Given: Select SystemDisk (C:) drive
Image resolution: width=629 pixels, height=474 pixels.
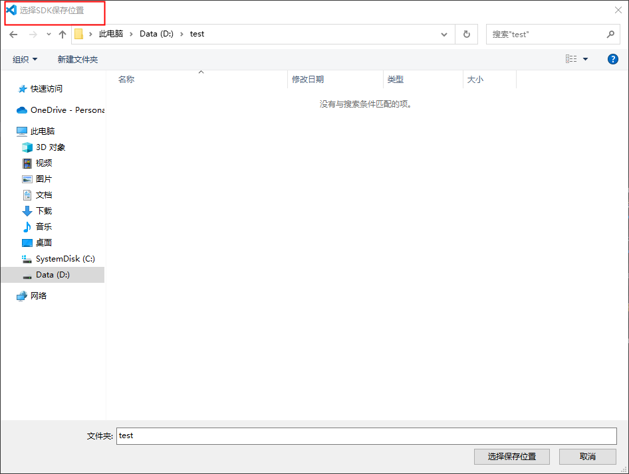Looking at the screenshot, I should [64, 259].
